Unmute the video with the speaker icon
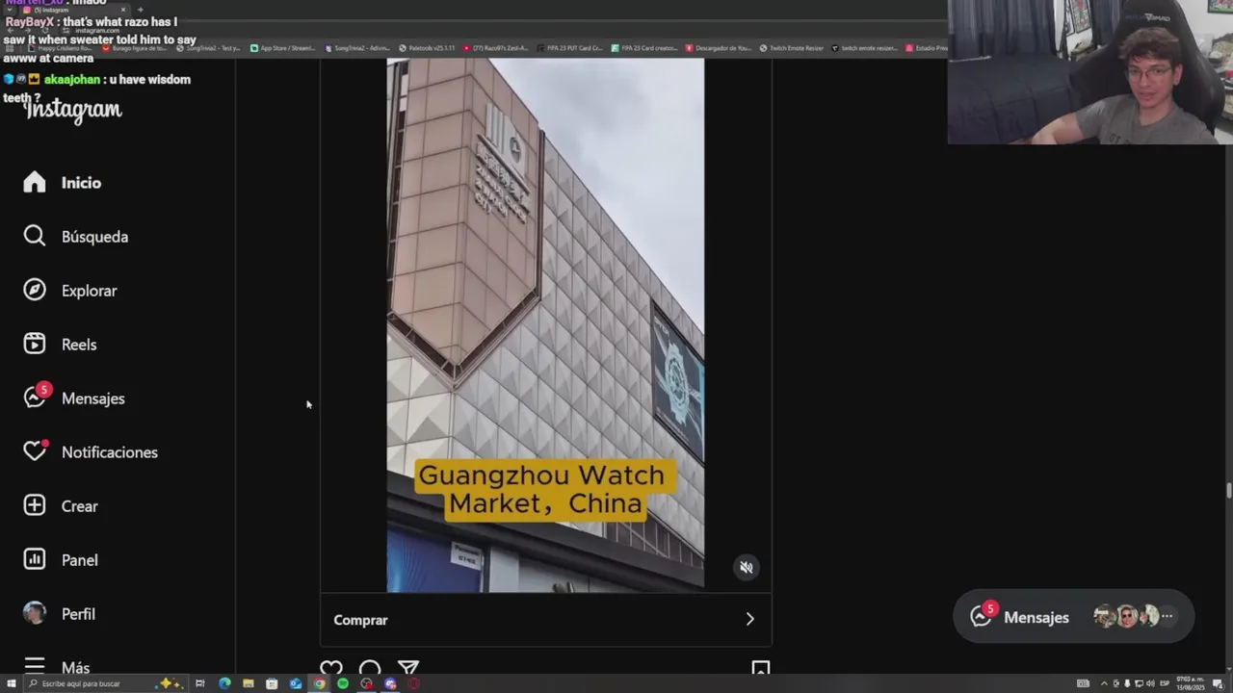 click(746, 568)
